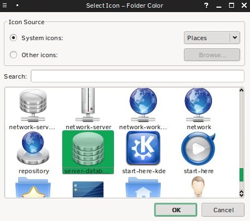Viewport: 250px width, 221px height.
Task: Choose the user face icon
Action: [198, 187]
